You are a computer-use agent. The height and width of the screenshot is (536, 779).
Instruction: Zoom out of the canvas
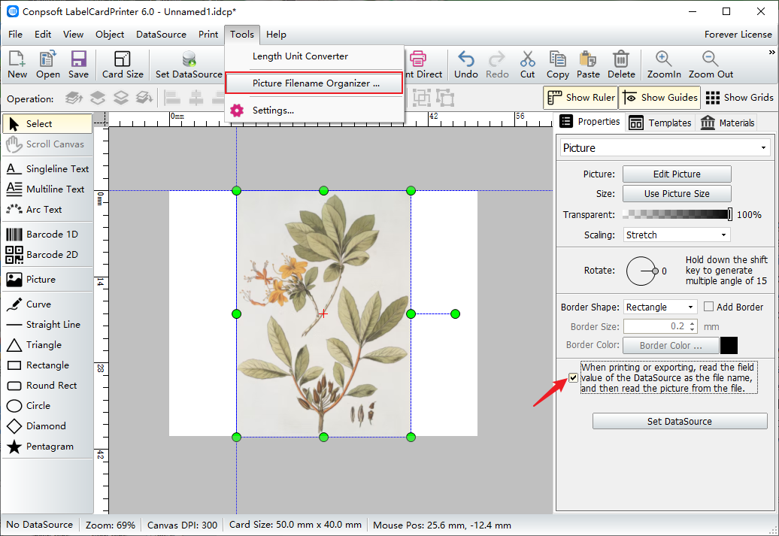[711, 65]
